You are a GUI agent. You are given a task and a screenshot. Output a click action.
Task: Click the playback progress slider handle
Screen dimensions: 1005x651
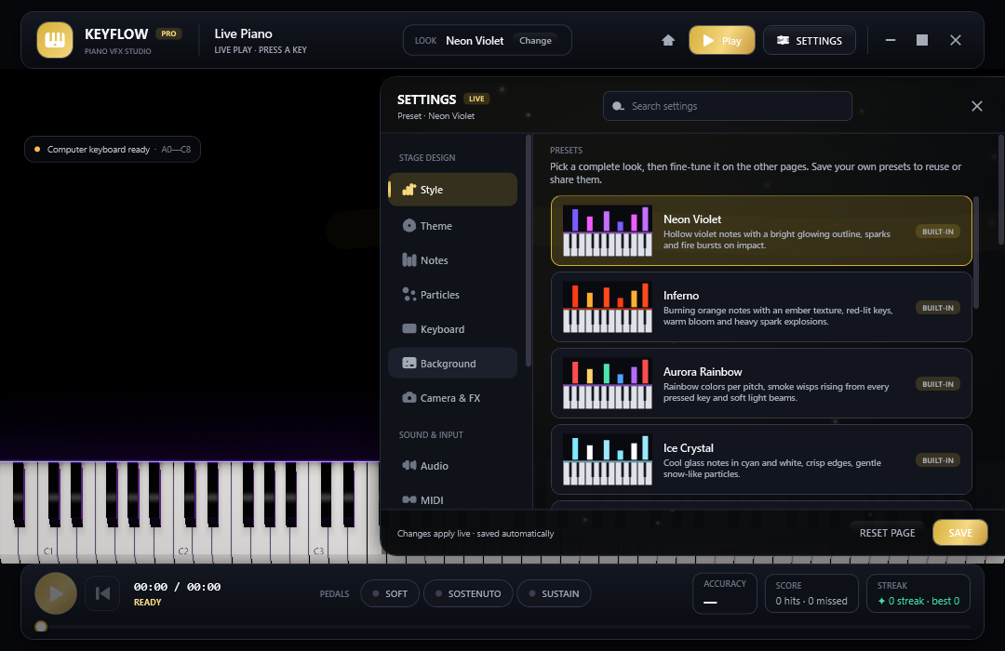tap(41, 626)
